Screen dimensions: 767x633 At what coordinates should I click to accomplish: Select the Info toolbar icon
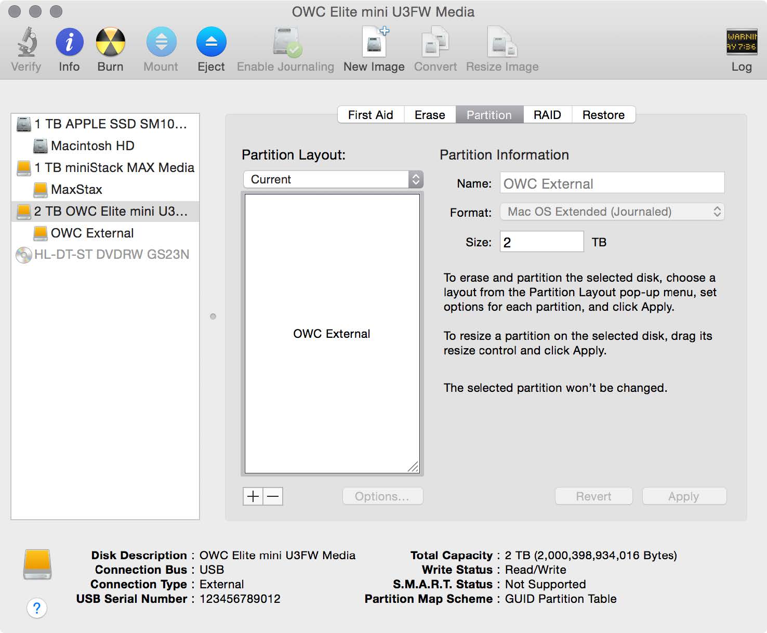pos(69,47)
